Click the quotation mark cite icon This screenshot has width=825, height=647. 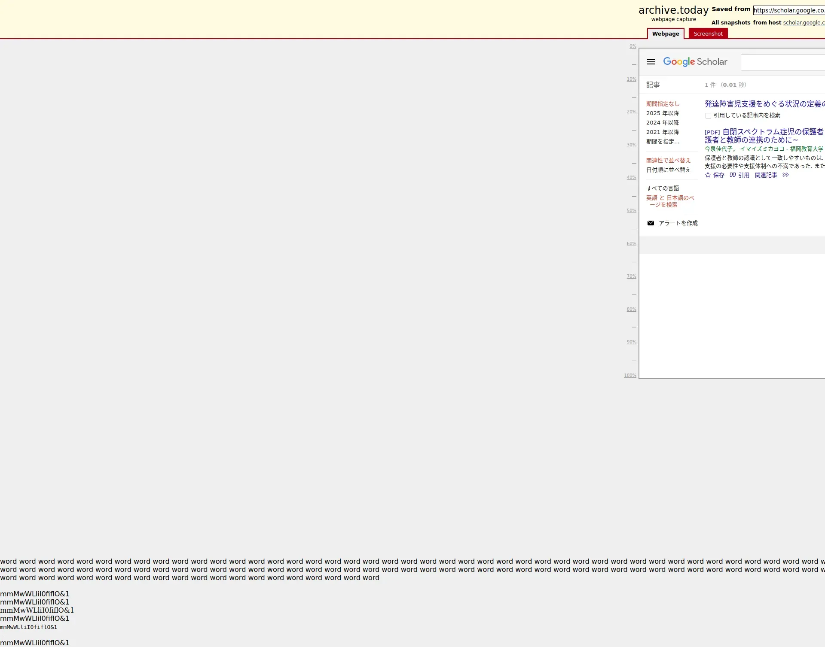[x=733, y=175]
